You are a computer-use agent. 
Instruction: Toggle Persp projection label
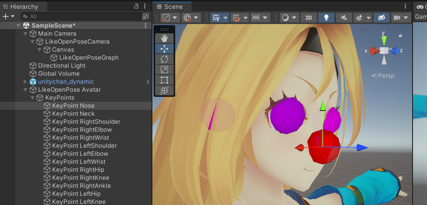coord(383,76)
